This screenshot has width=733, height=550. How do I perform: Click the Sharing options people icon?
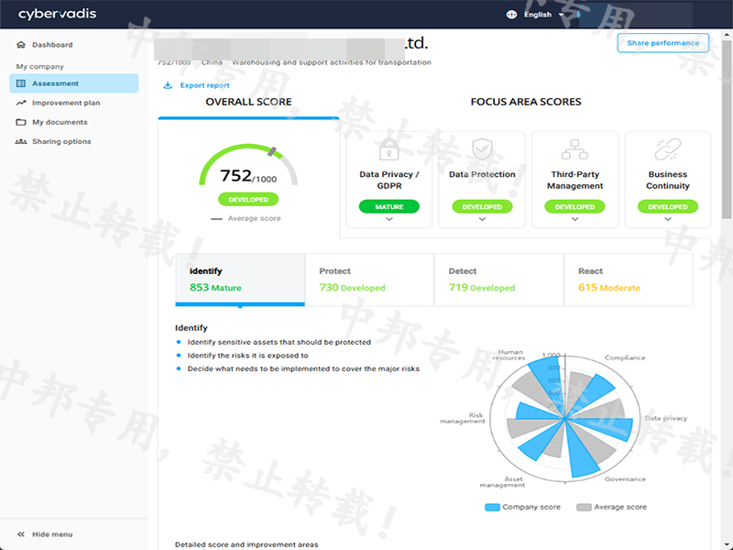click(21, 142)
